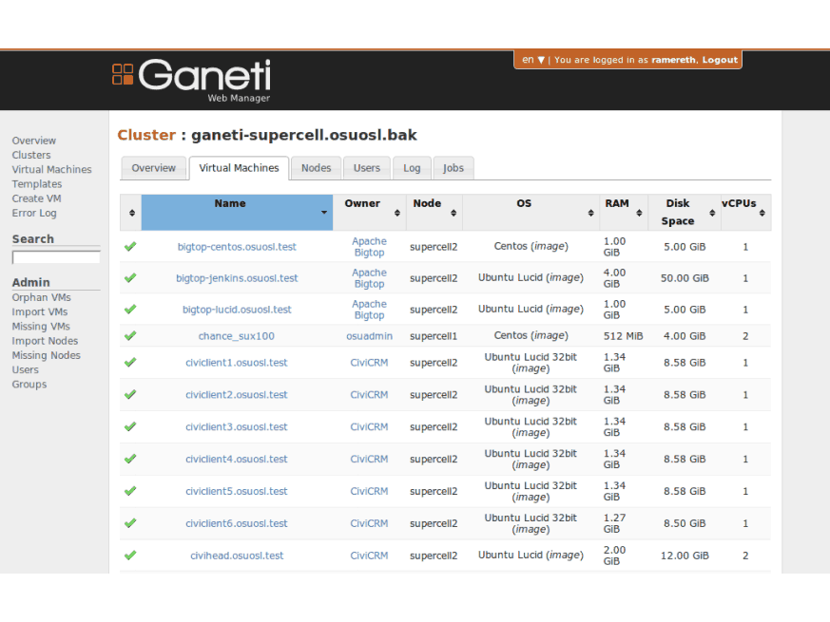Screen dimensions: 830x622
Task: Click the 50.00 GiB disk cell
Action: tap(685, 278)
